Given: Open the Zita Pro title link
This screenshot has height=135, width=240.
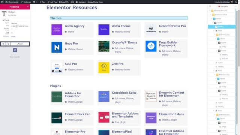Looking at the screenshot, I should pos(117,64).
